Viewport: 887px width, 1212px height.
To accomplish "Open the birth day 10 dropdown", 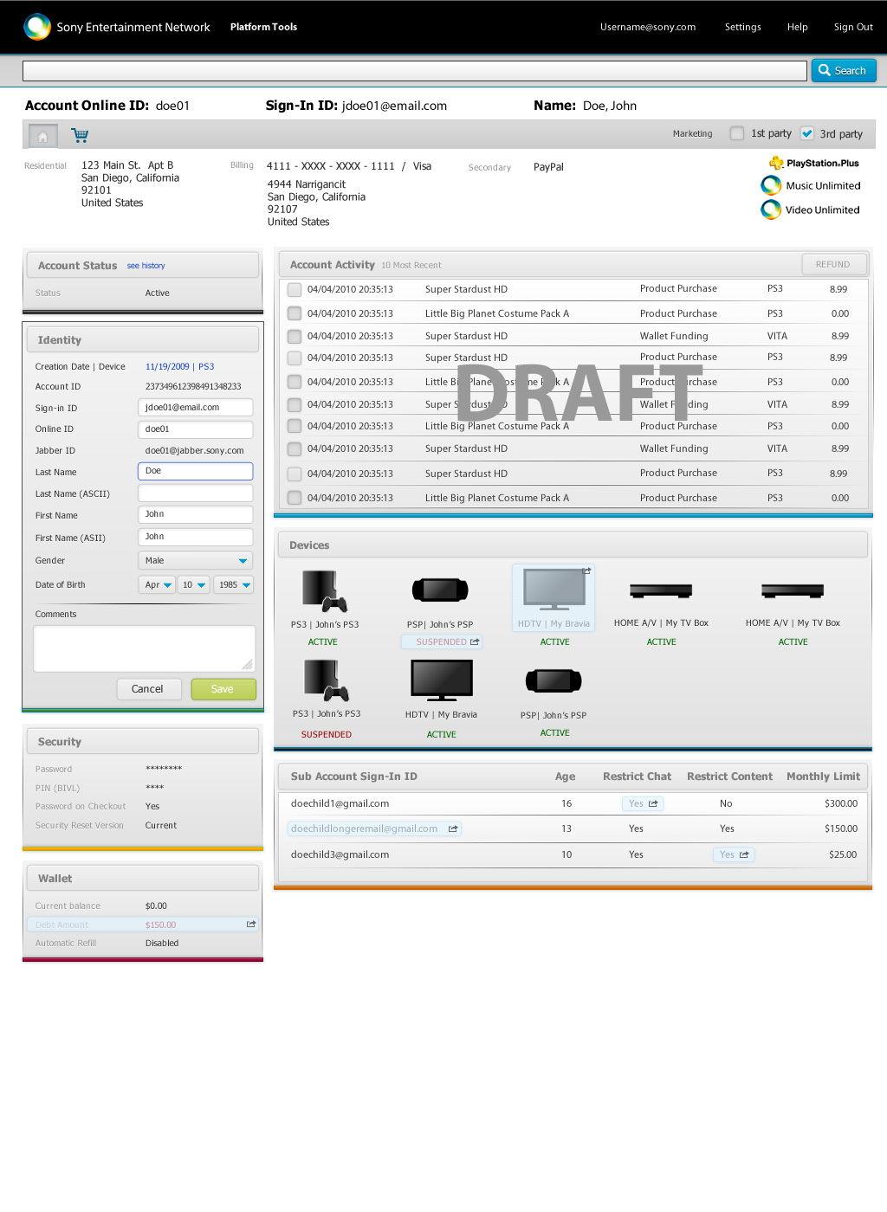I will (194, 585).
